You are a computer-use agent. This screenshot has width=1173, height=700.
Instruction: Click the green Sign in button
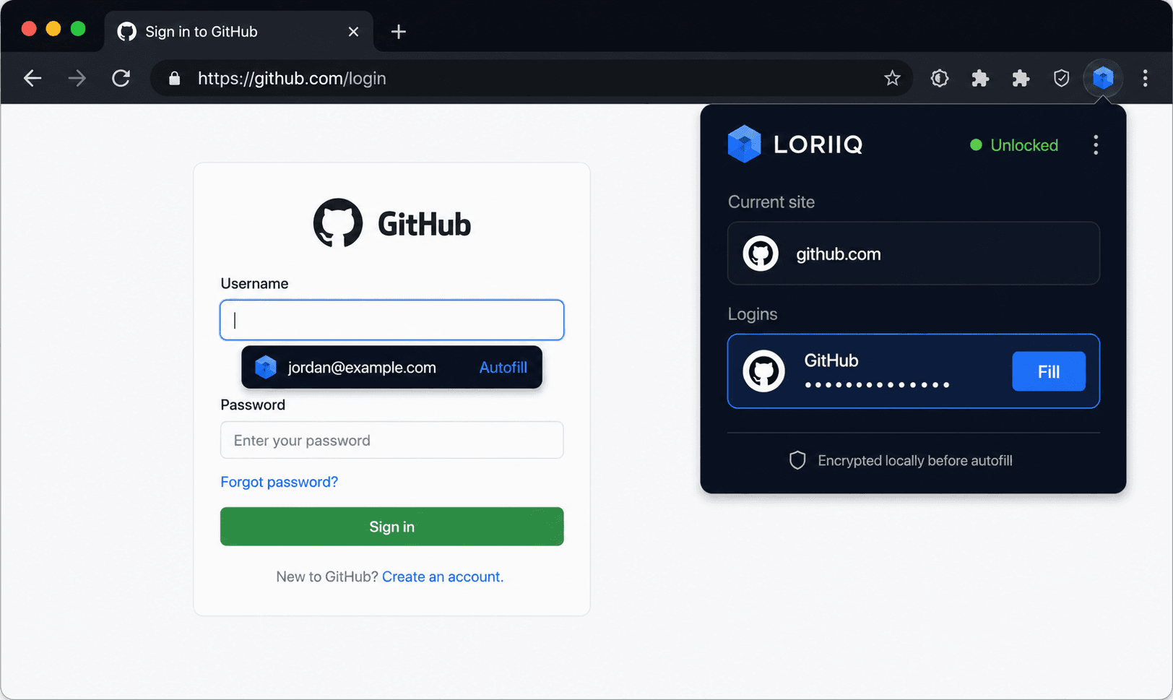(x=392, y=527)
